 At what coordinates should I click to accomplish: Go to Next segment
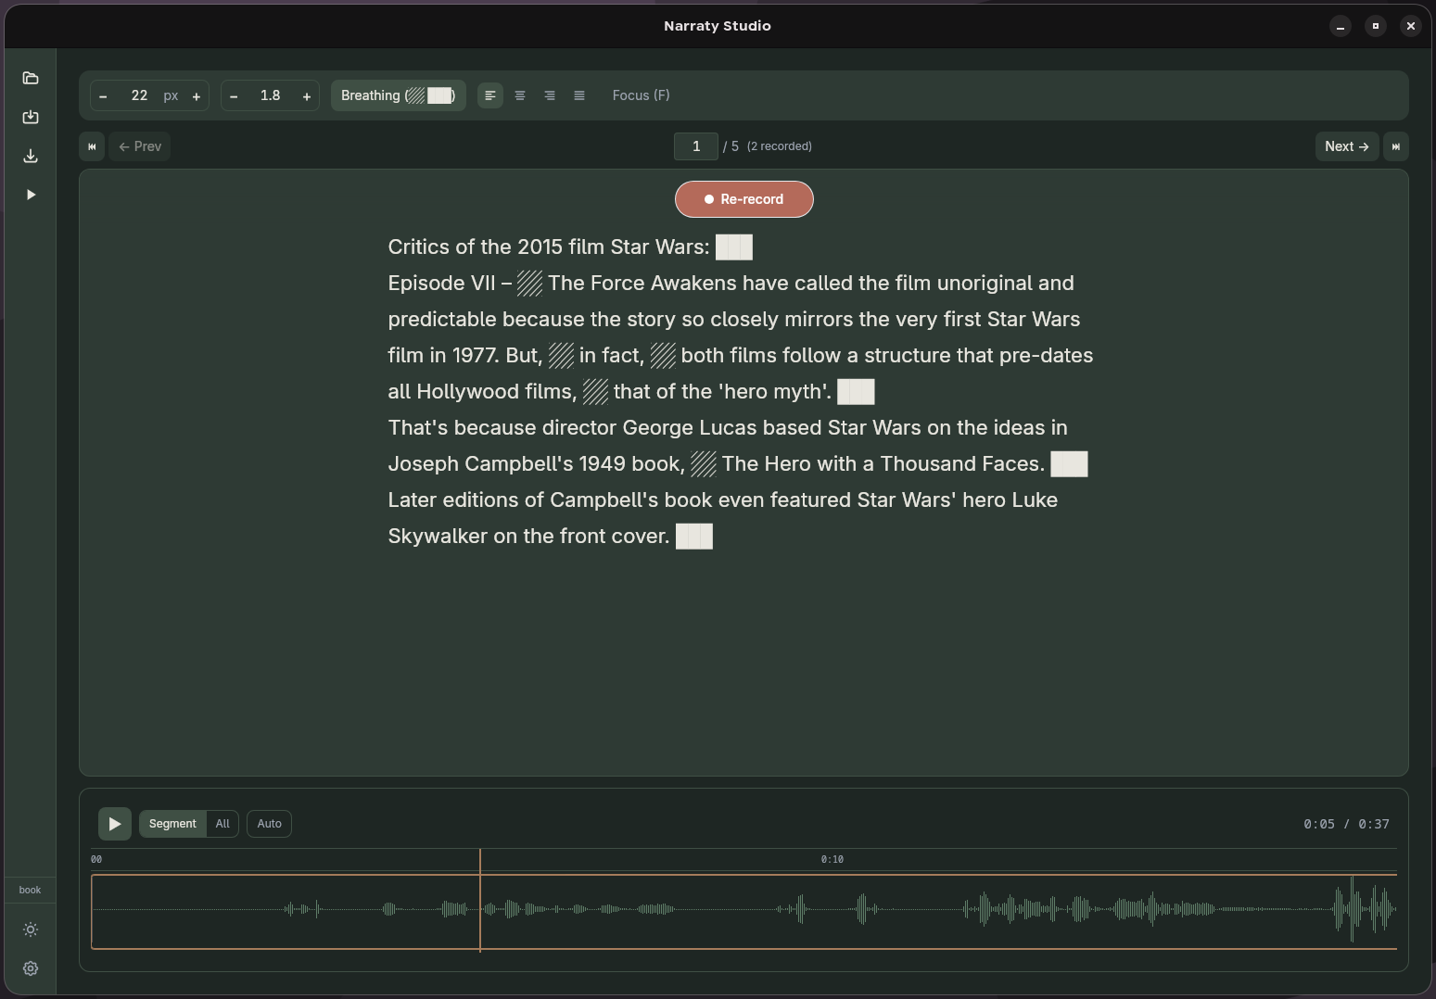coord(1347,146)
